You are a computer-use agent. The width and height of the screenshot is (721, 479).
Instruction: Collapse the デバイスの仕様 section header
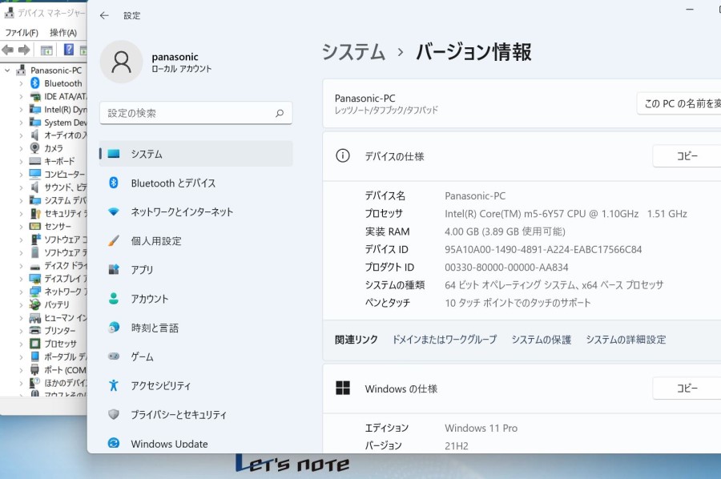point(522,157)
